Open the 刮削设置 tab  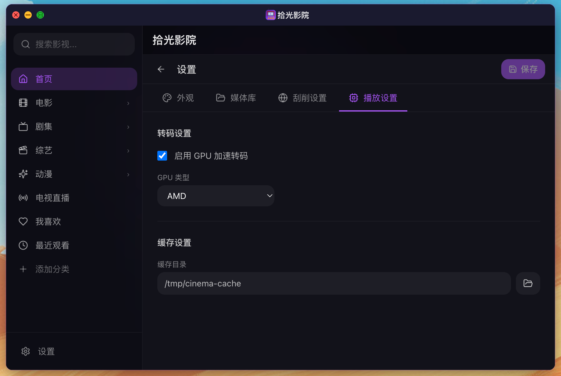(302, 98)
